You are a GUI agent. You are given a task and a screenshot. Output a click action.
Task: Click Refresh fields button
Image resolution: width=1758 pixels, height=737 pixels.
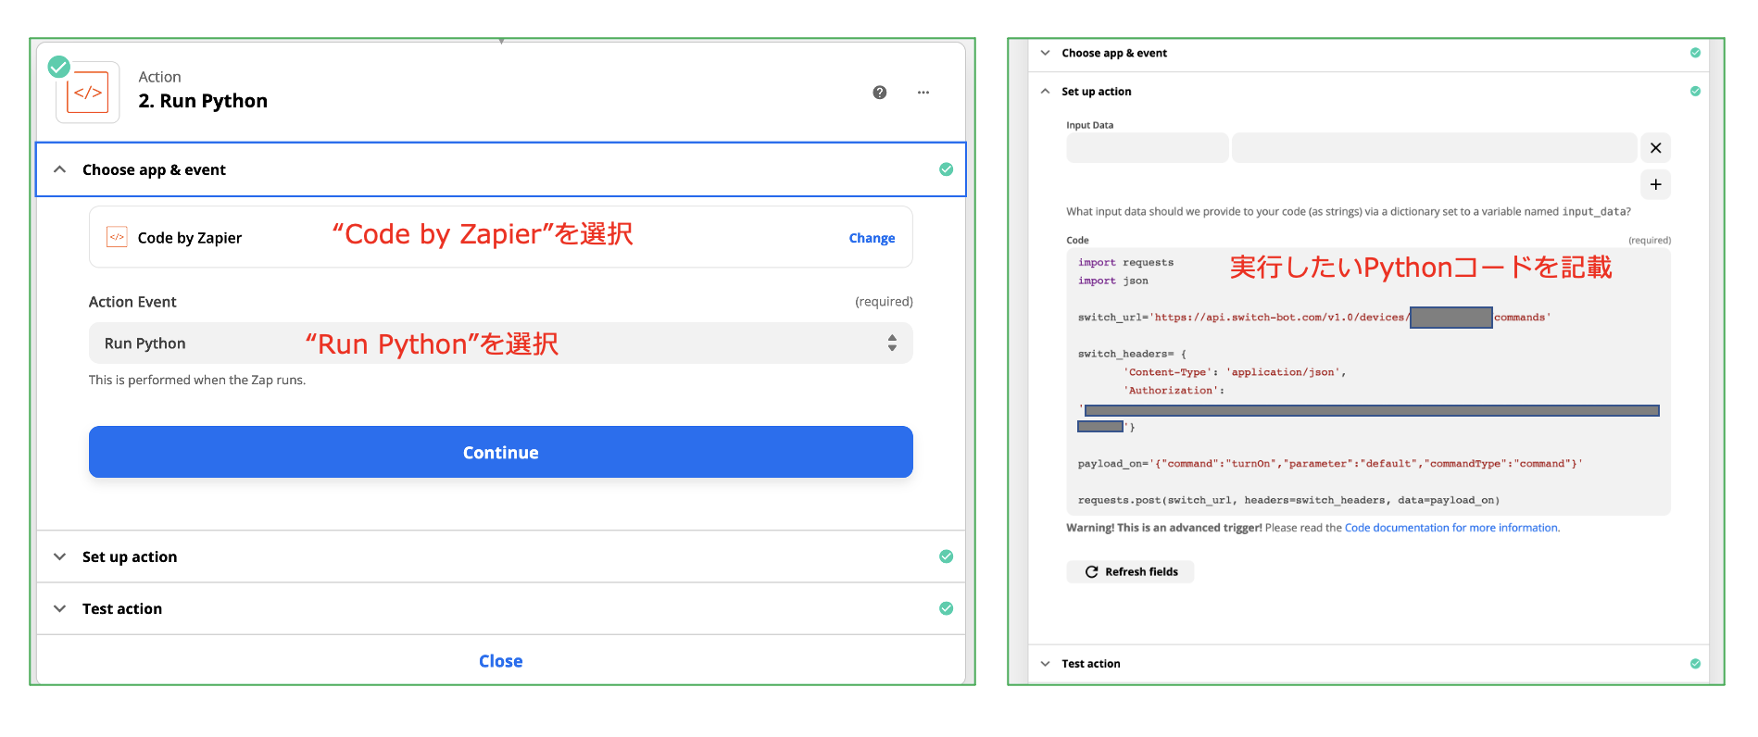[1130, 571]
